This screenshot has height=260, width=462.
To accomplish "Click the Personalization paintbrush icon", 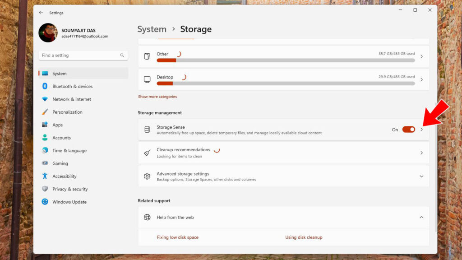I will click(x=45, y=112).
